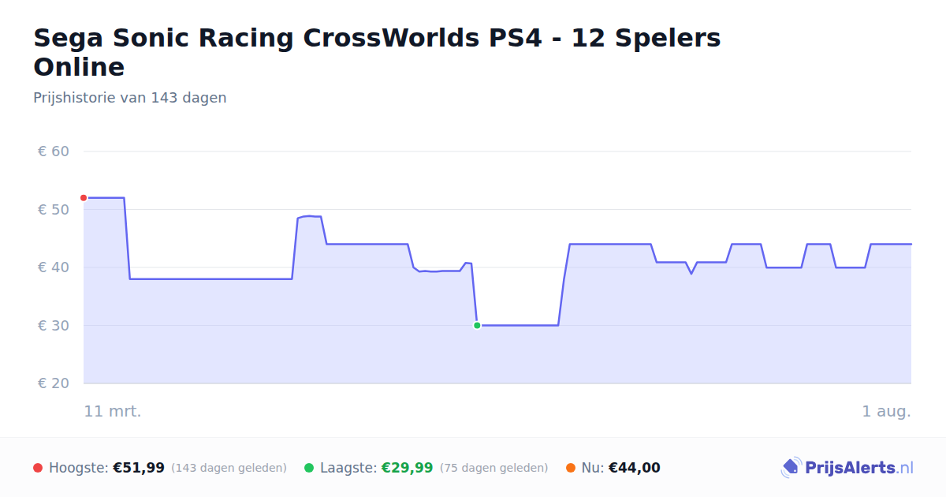
Task: Click the red Hoogste legend dot
Action: 38,468
